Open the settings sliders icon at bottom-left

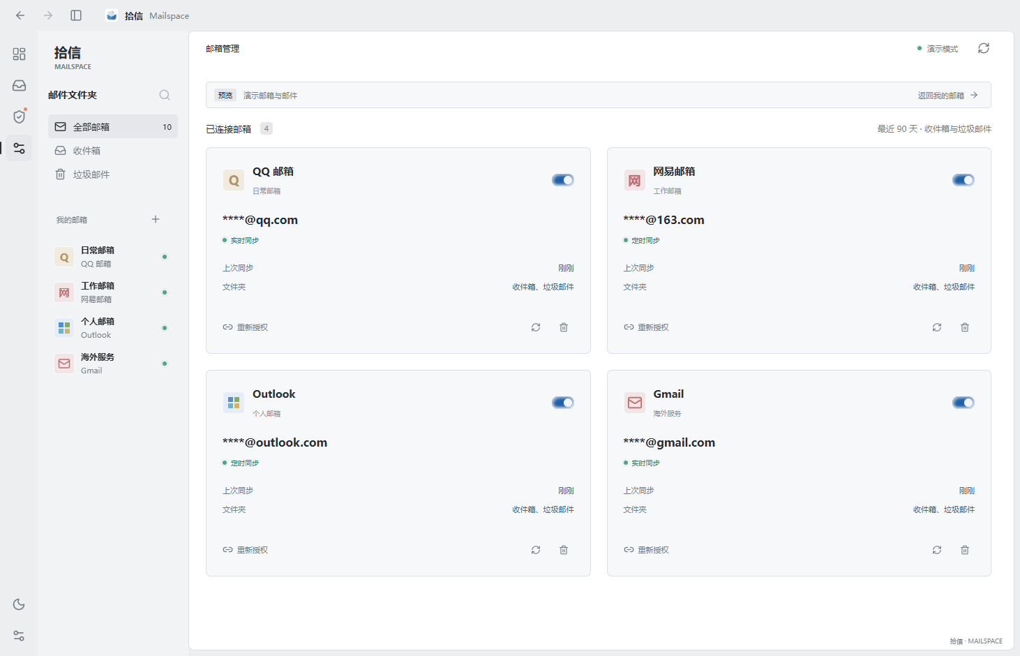point(19,636)
